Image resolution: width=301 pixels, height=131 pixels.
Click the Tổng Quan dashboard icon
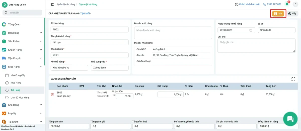coord(4,24)
